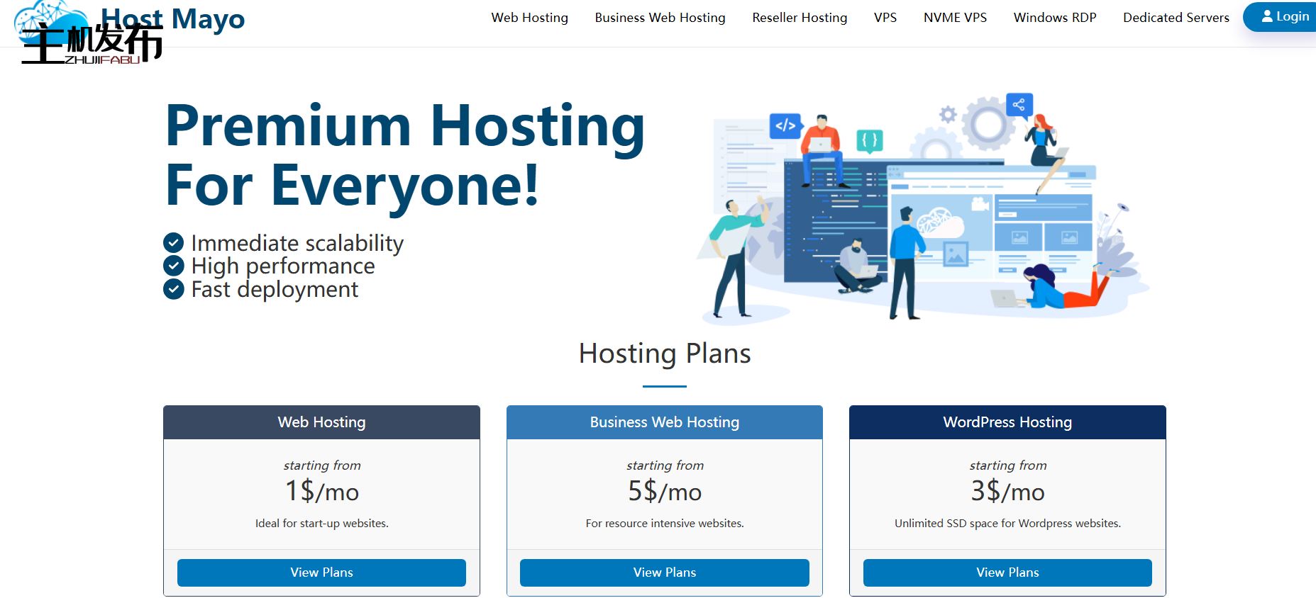Image resolution: width=1316 pixels, height=598 pixels.
Task: Click the checkmark icon beside Fast deployment
Action: pos(174,289)
